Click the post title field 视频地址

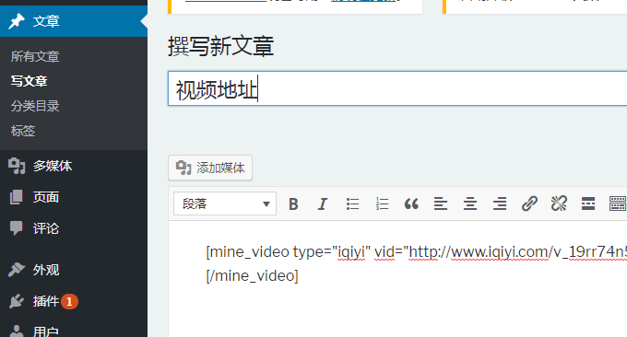click(x=397, y=88)
